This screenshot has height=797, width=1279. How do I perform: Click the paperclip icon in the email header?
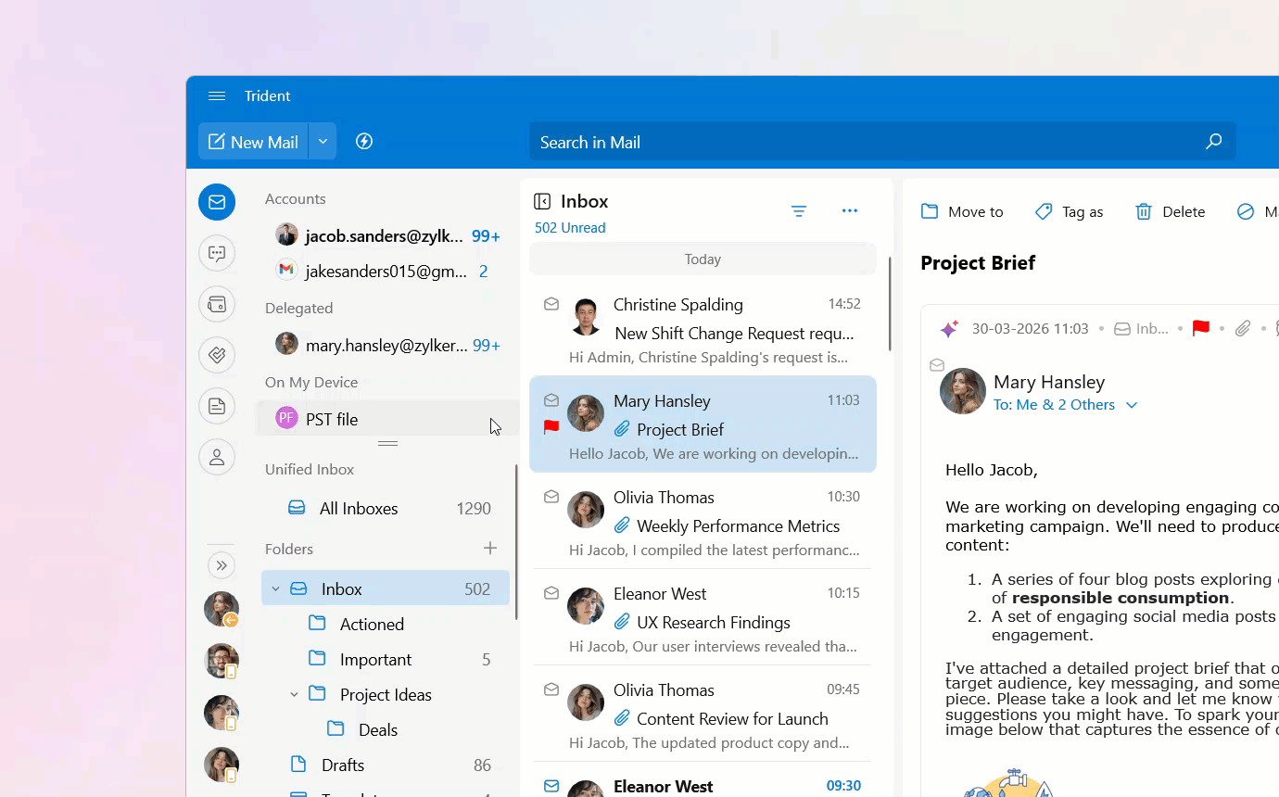[1243, 328]
